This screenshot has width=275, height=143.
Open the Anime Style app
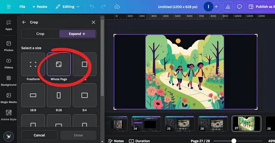point(9,115)
